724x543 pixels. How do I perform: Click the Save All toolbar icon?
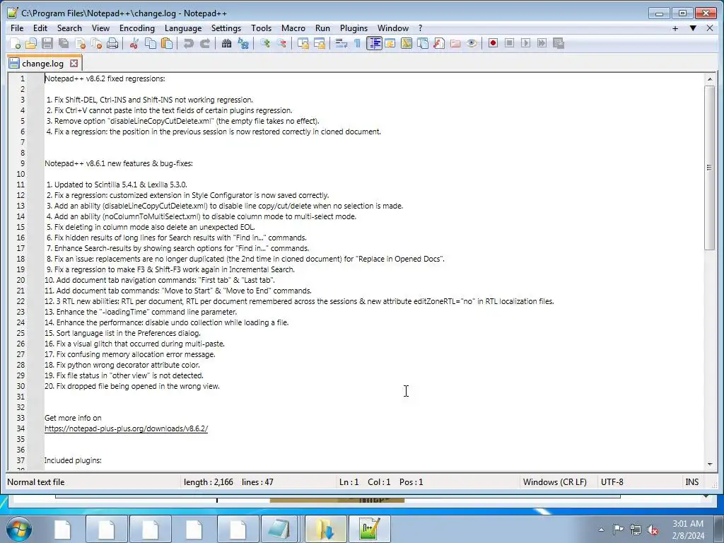point(64,43)
